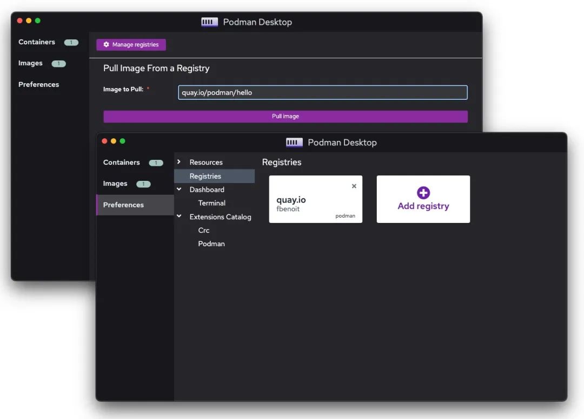Viewport: 584px width, 419px height.
Task: Click the Images count badge in front window
Action: (143, 184)
